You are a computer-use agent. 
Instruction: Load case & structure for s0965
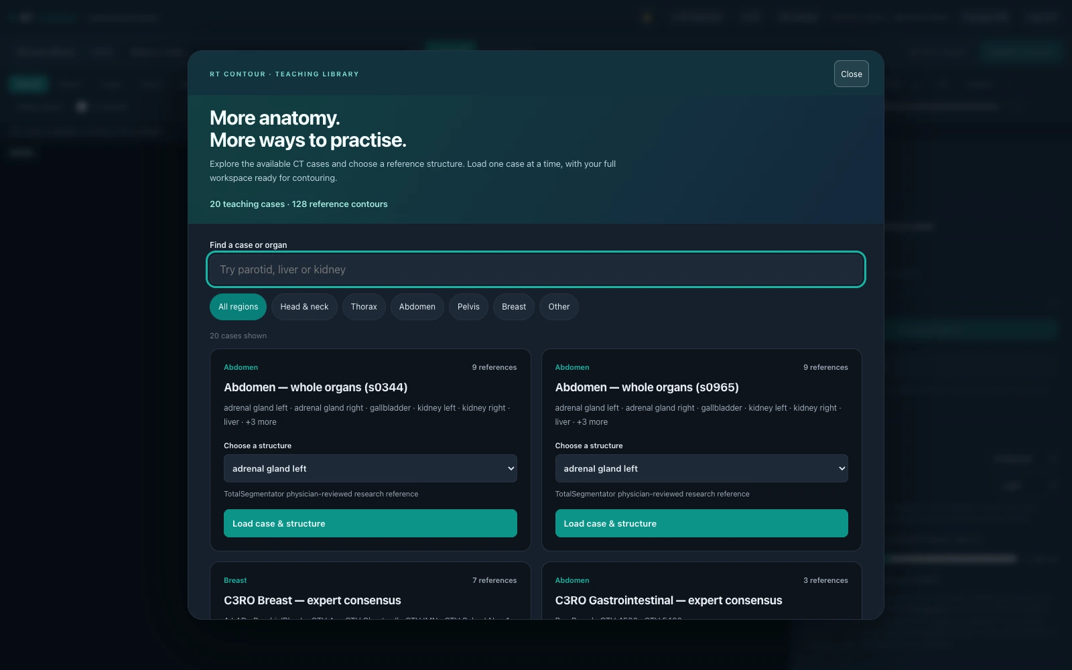(x=701, y=523)
